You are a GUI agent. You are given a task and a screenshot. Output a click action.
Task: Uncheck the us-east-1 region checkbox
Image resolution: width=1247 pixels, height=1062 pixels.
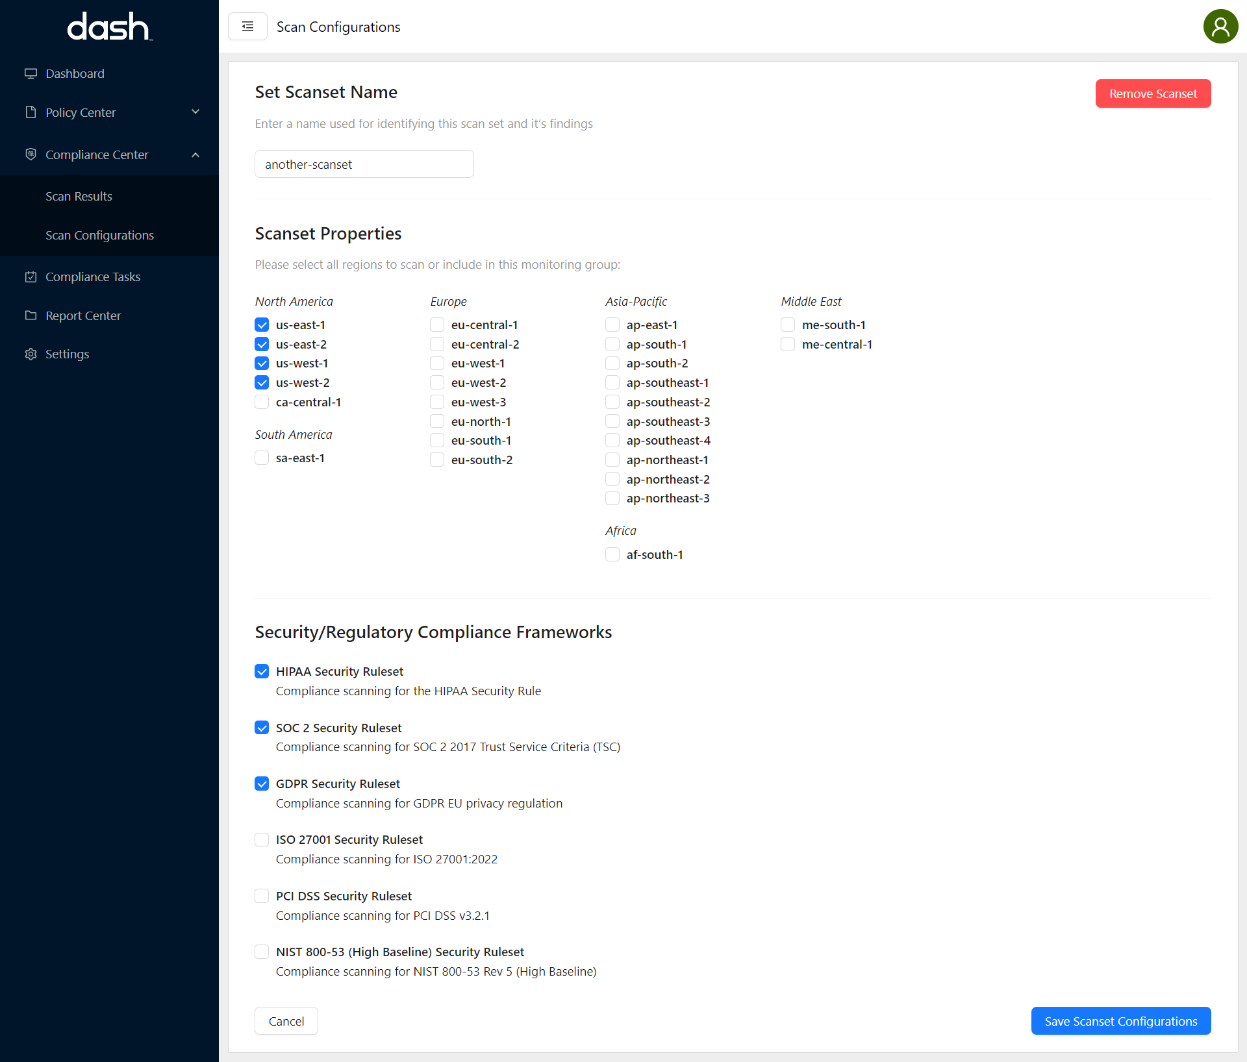262,325
